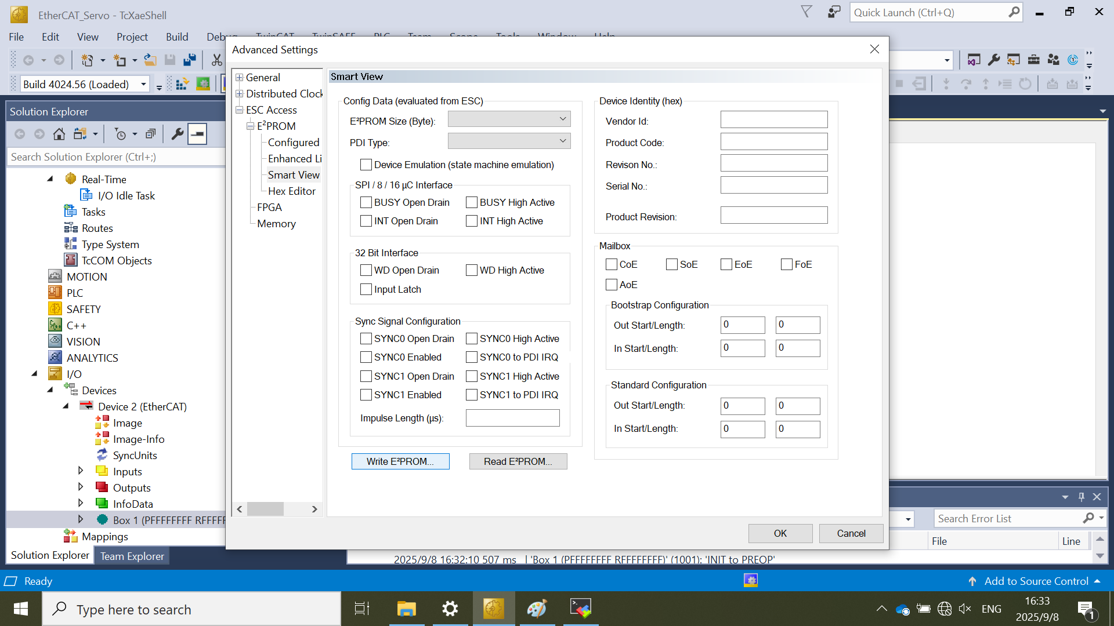Screen dimensions: 1114x626
Task: Enable Device Emulation checkbox
Action: [366, 165]
